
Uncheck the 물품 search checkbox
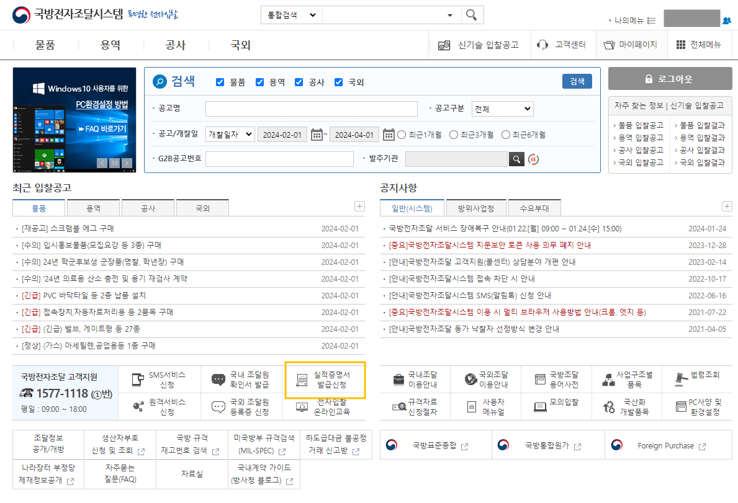pyautogui.click(x=220, y=82)
